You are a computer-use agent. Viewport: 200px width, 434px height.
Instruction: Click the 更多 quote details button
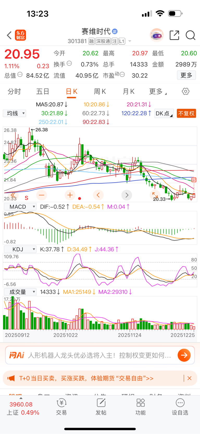pos(186,75)
